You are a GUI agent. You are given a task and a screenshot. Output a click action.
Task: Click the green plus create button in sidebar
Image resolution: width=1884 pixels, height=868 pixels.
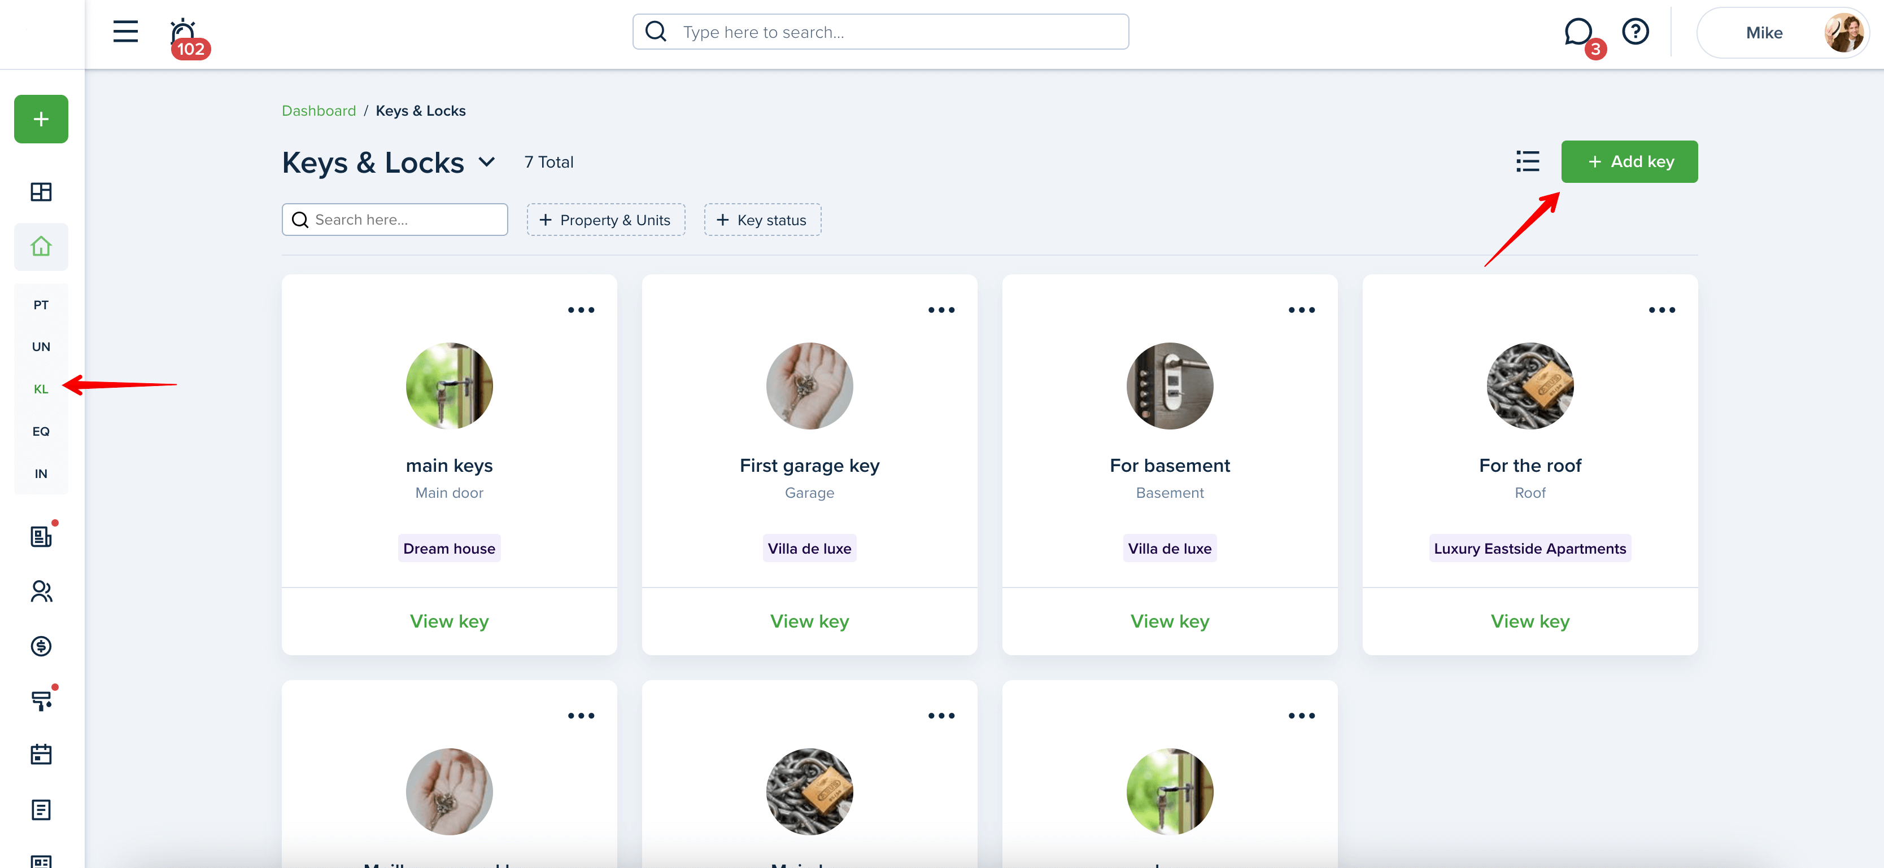click(x=41, y=119)
